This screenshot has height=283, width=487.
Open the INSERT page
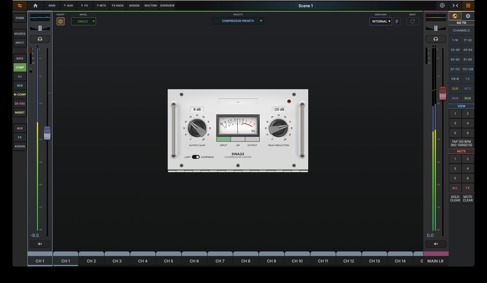pyautogui.click(x=20, y=113)
